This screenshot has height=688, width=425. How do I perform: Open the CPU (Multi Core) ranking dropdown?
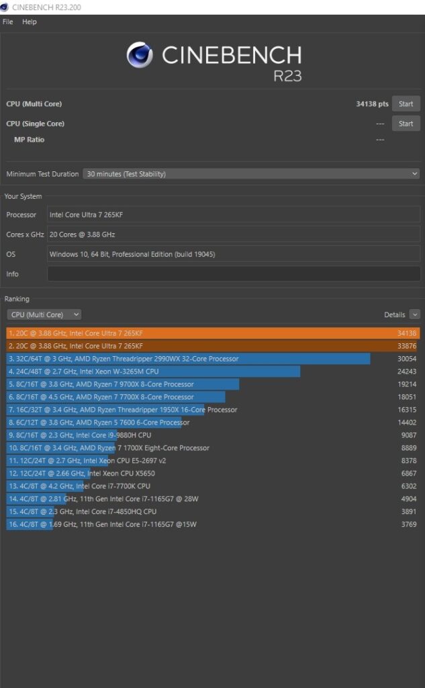(44, 314)
